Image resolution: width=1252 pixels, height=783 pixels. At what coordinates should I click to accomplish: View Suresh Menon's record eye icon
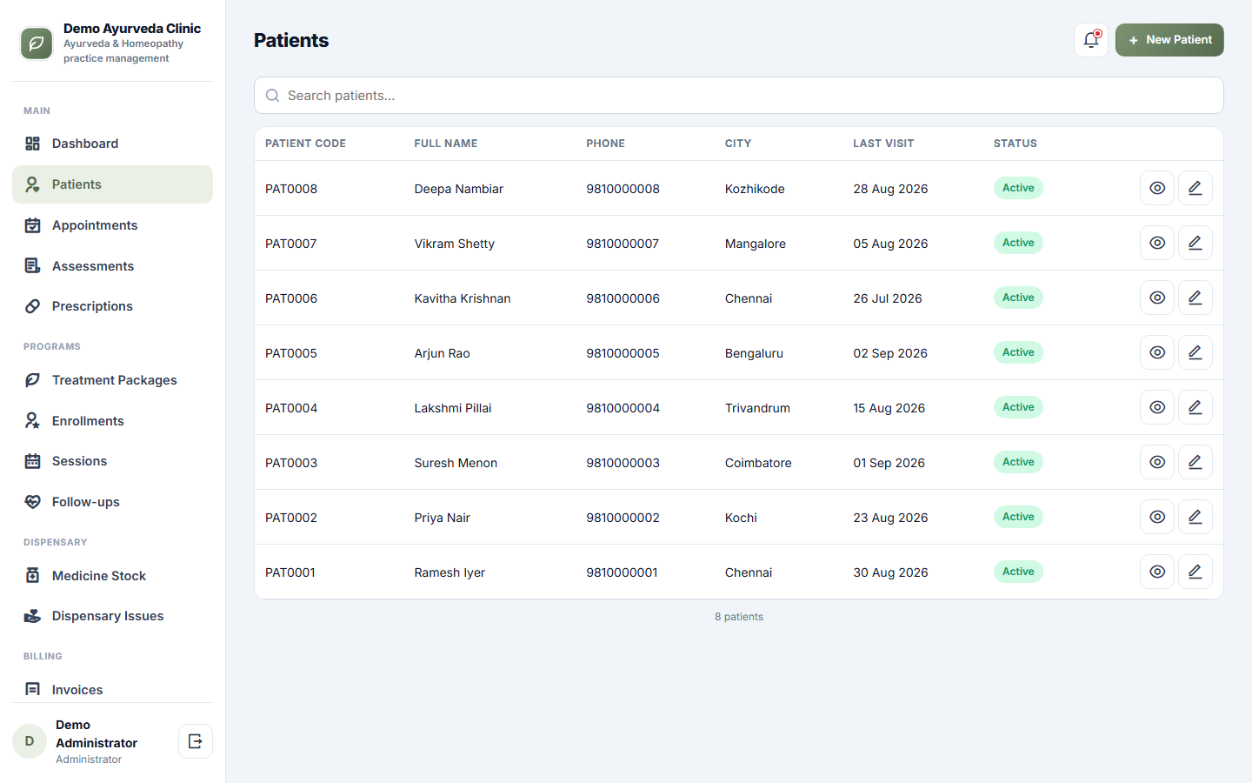1157,462
